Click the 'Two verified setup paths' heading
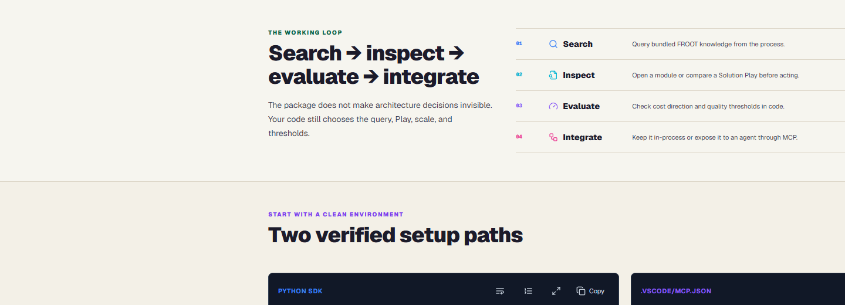The image size is (845, 305). click(396, 235)
